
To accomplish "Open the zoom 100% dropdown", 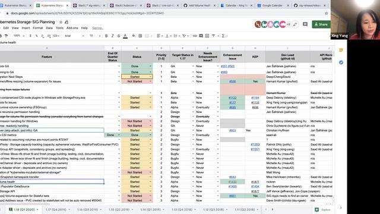I will 19,36.
